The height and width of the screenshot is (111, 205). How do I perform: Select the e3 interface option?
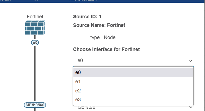tap(133, 100)
